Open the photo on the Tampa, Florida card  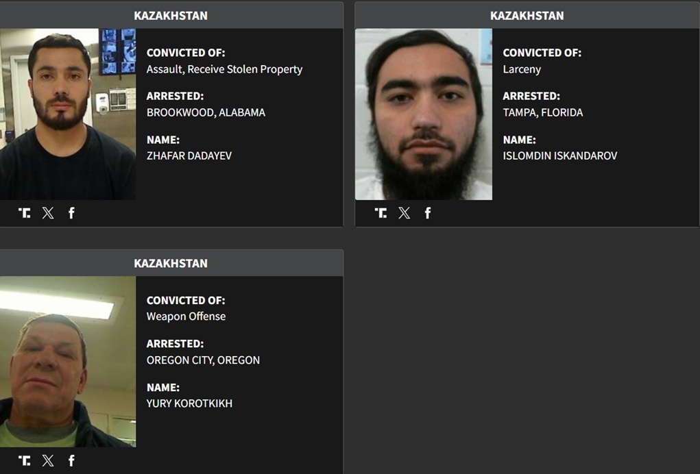coord(424,114)
